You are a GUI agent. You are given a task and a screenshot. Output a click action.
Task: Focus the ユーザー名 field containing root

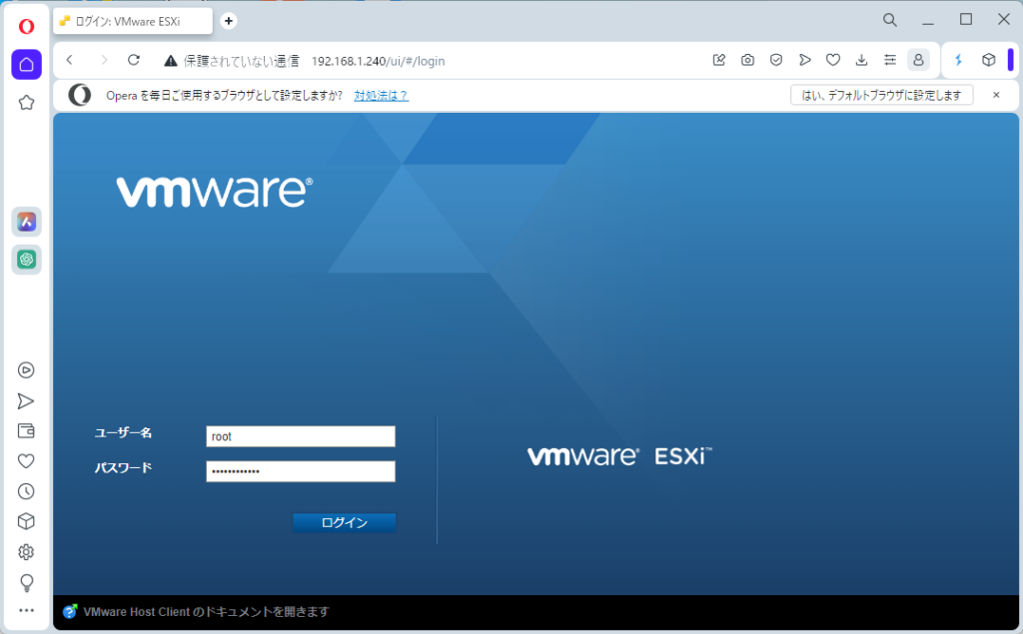pyautogui.click(x=301, y=436)
